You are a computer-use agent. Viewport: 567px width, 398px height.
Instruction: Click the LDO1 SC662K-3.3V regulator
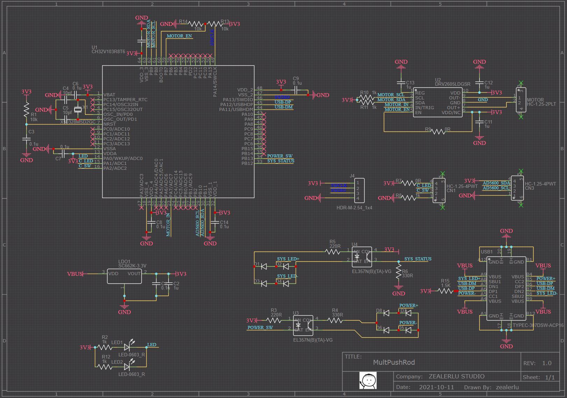(x=124, y=276)
